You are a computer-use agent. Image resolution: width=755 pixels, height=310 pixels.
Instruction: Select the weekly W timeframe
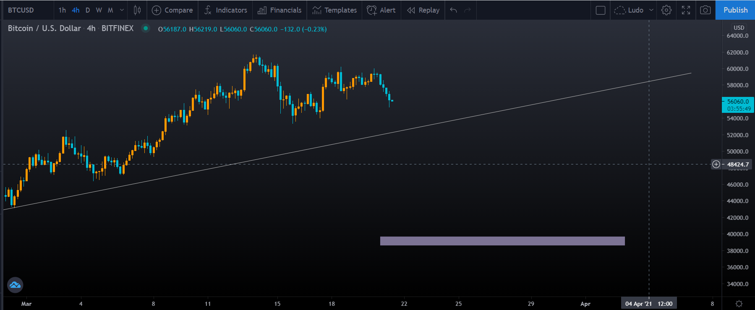pyautogui.click(x=99, y=10)
